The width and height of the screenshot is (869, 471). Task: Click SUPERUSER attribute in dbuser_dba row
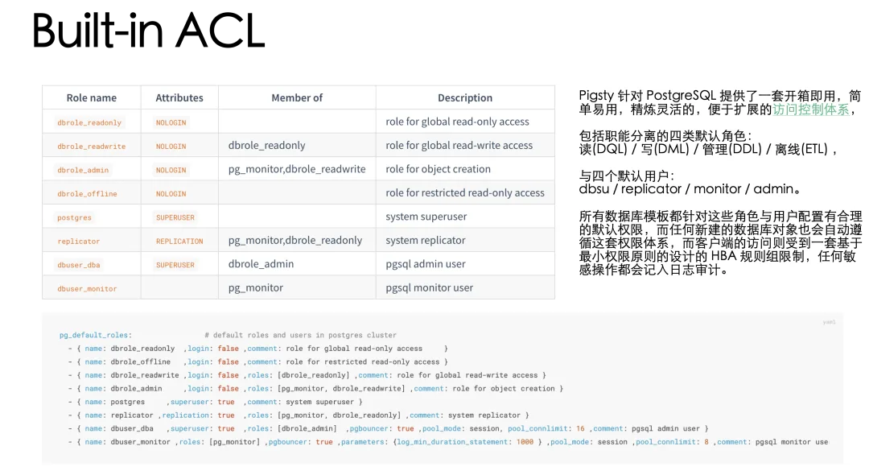(175, 265)
